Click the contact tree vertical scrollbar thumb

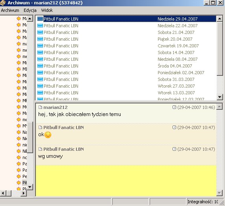30,137
